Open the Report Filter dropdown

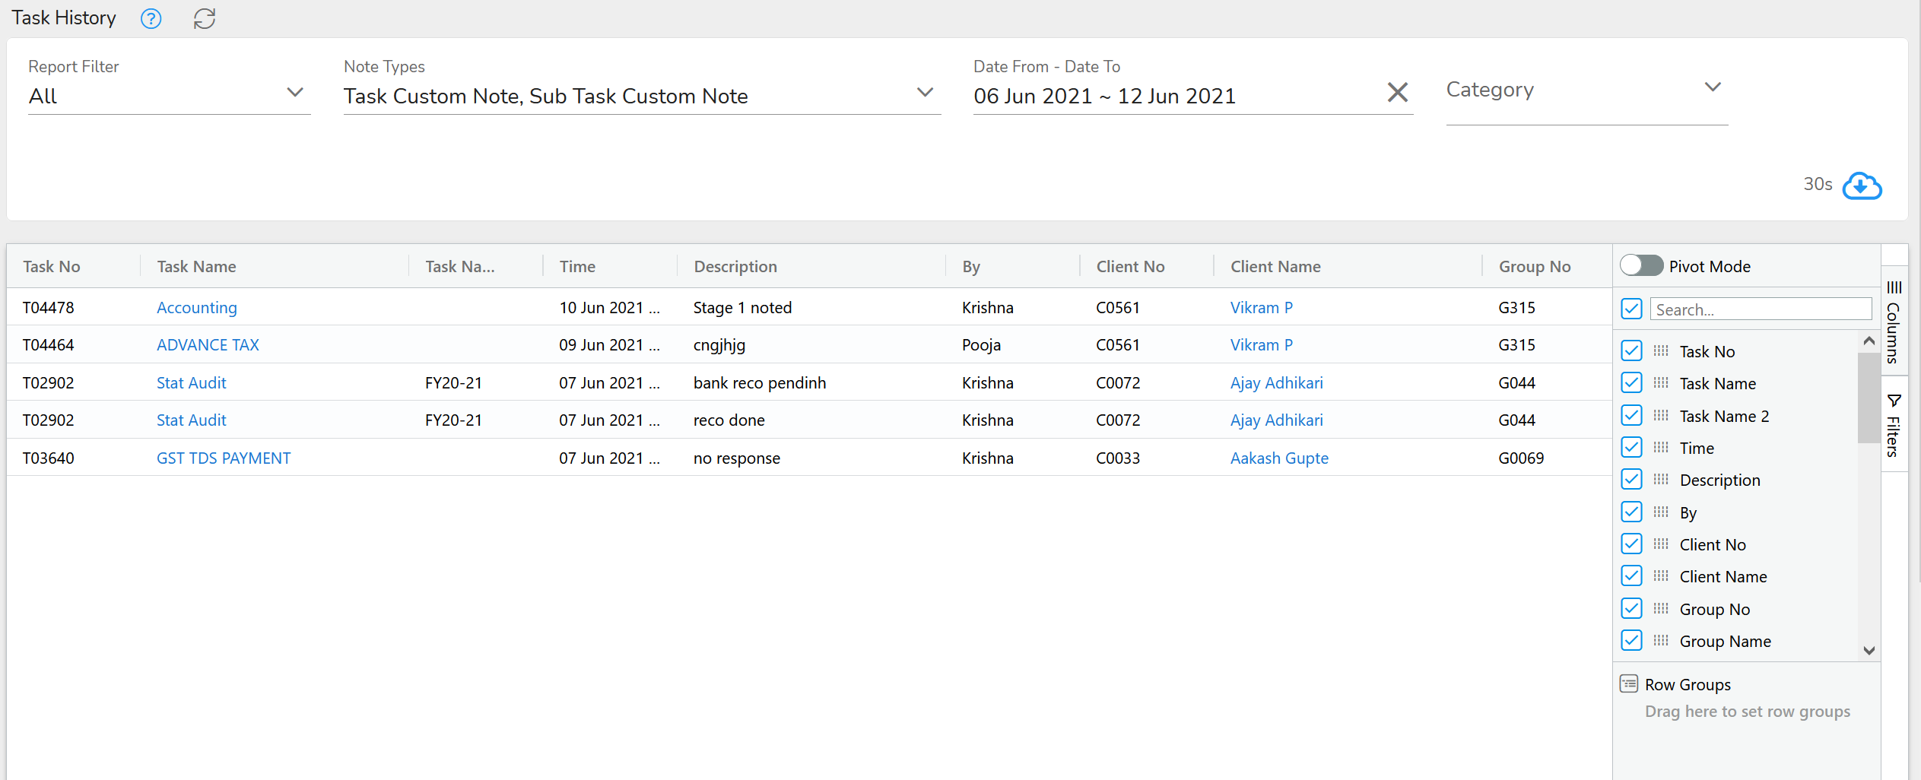click(x=296, y=92)
